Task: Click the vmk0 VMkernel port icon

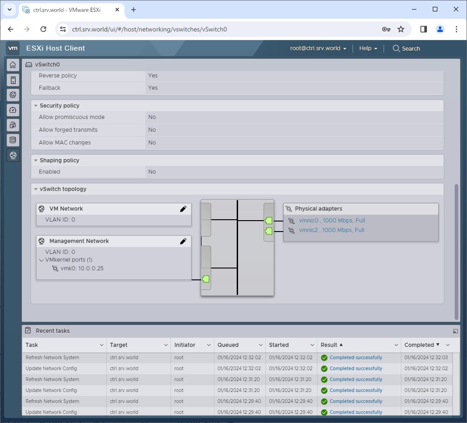Action: pos(55,268)
